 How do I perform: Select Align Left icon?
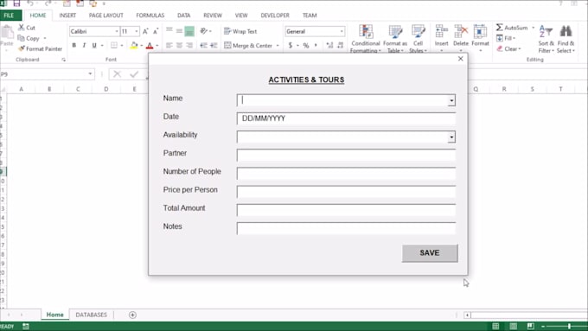click(169, 45)
